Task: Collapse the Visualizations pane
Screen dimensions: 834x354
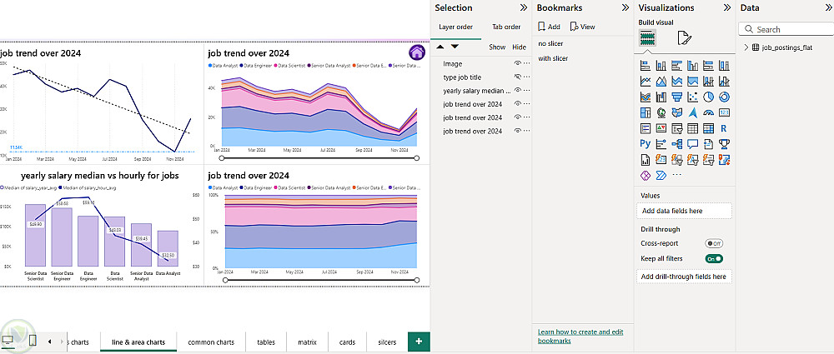Action: tap(726, 7)
